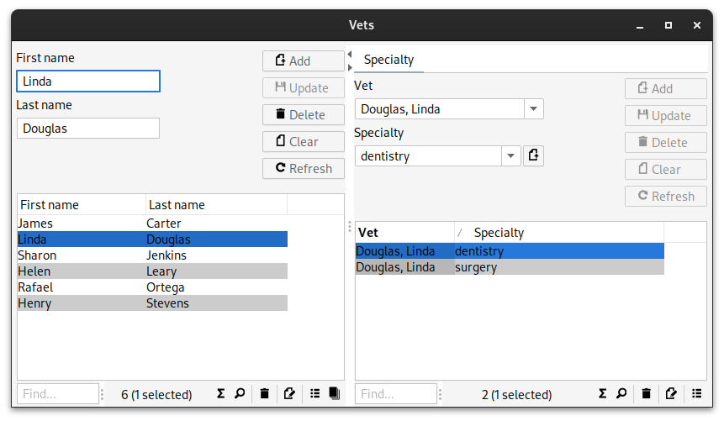Expand the Vet combo box showing Douglas, Linda
Viewport: 724px width, 421px height.
click(533, 109)
